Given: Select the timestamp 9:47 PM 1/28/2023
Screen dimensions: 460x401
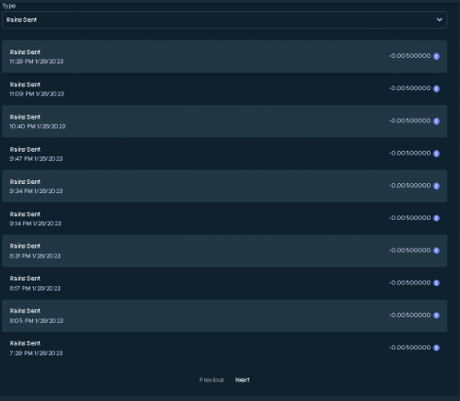Looking at the screenshot, I should pos(36,159).
